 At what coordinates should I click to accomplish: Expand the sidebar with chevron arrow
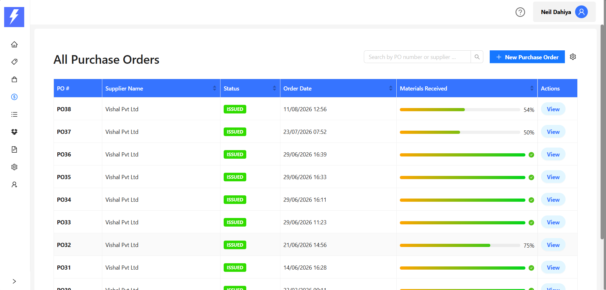tap(14, 281)
